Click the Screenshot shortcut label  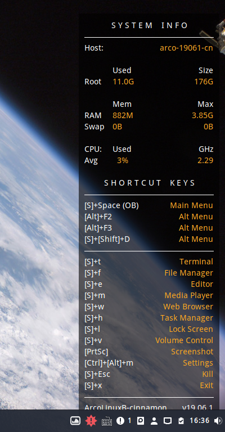pos(192,352)
